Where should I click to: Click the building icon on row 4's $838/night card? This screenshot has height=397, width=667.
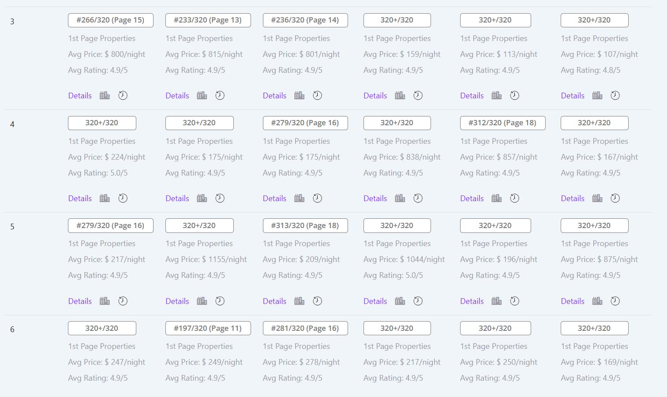(400, 198)
